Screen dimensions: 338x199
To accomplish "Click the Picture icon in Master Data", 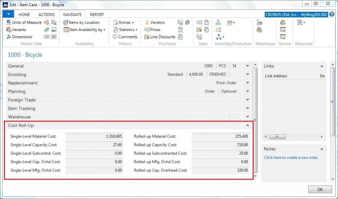I will tap(54, 30).
